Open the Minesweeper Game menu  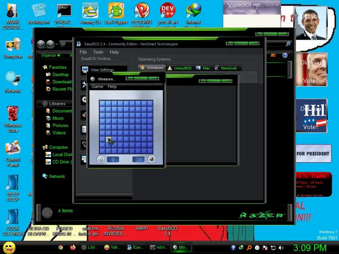coord(97,86)
